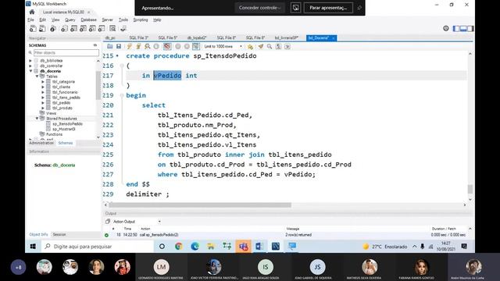Open the +8 more participants avatar
The height and width of the screenshot is (281, 500).
(18, 267)
